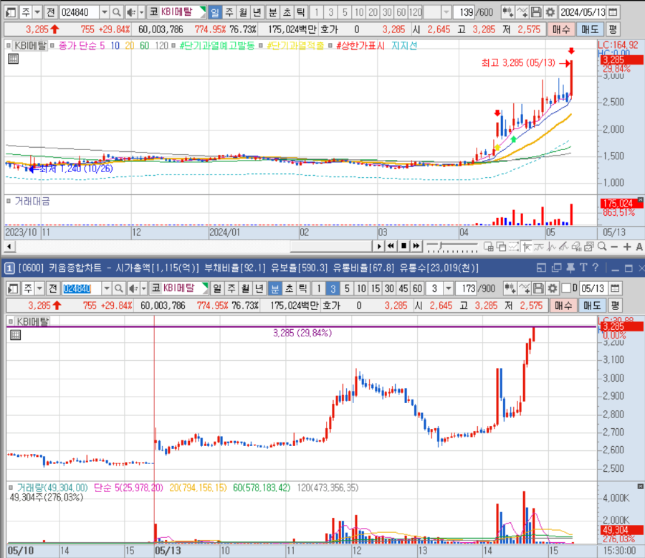This screenshot has width=645, height=558.
Task: Toggle #상한가표시 indicator legend box
Action: [330, 46]
